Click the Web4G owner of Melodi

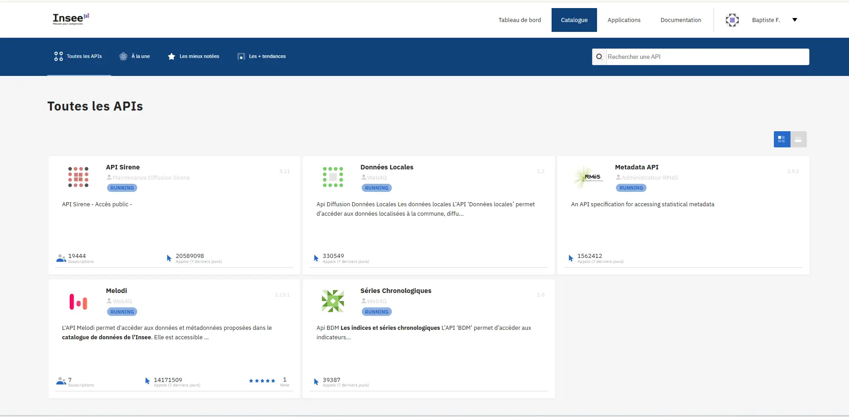coord(122,301)
